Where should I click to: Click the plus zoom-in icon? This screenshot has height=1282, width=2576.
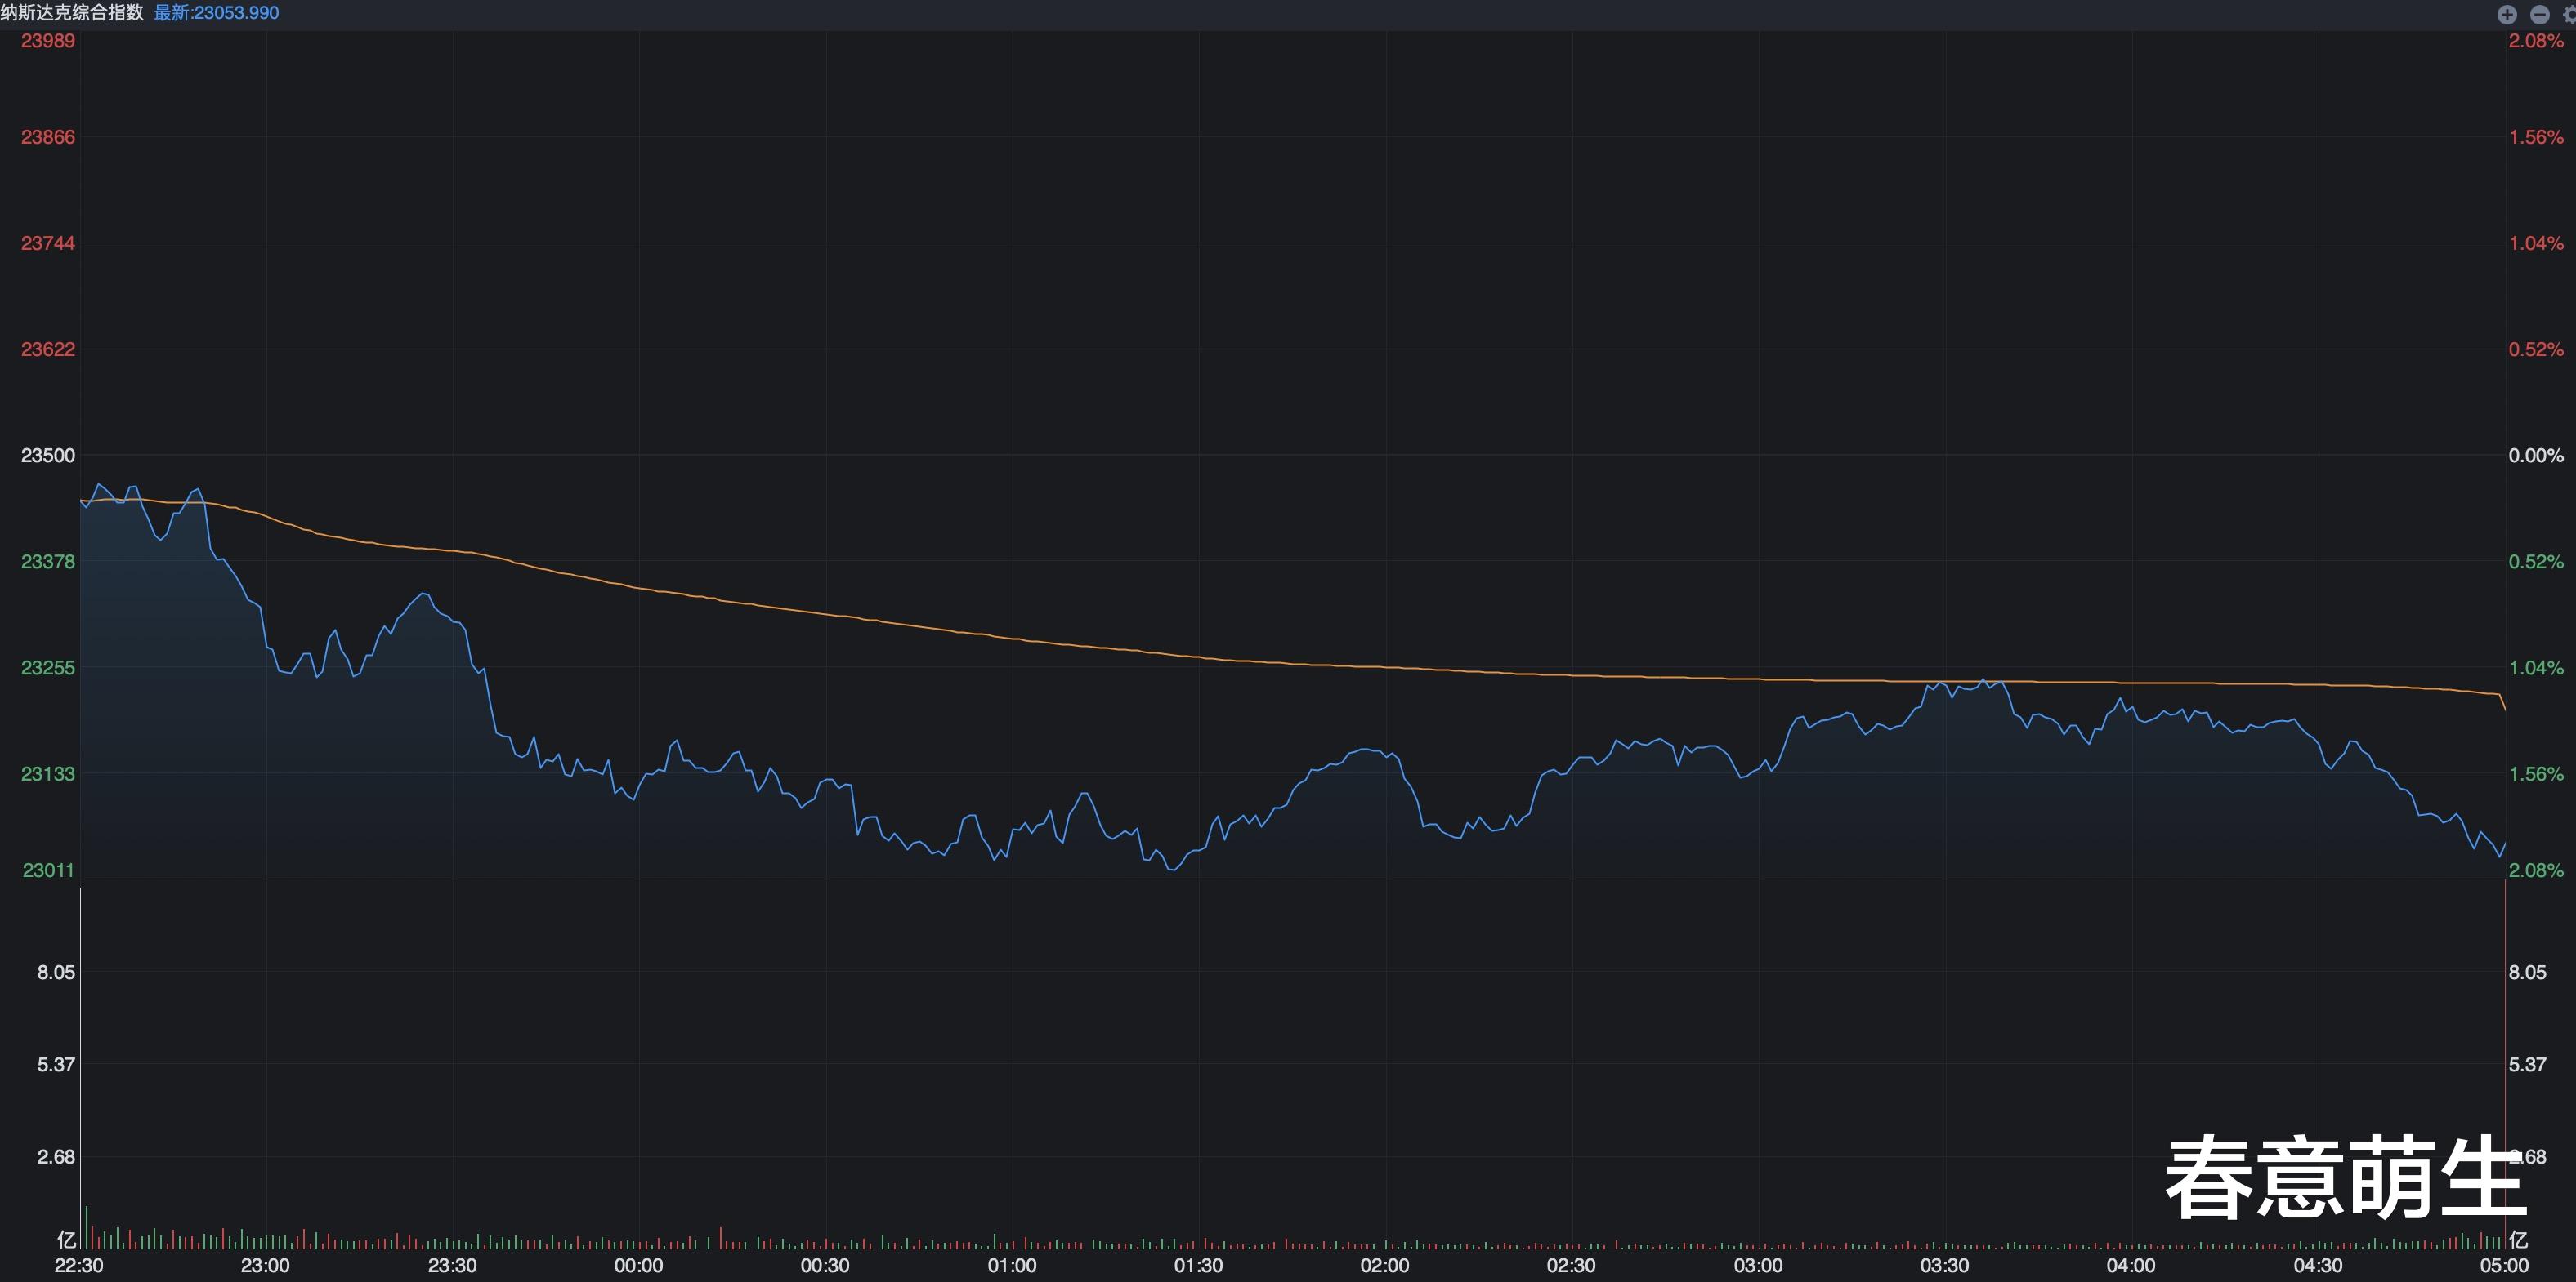[2507, 14]
